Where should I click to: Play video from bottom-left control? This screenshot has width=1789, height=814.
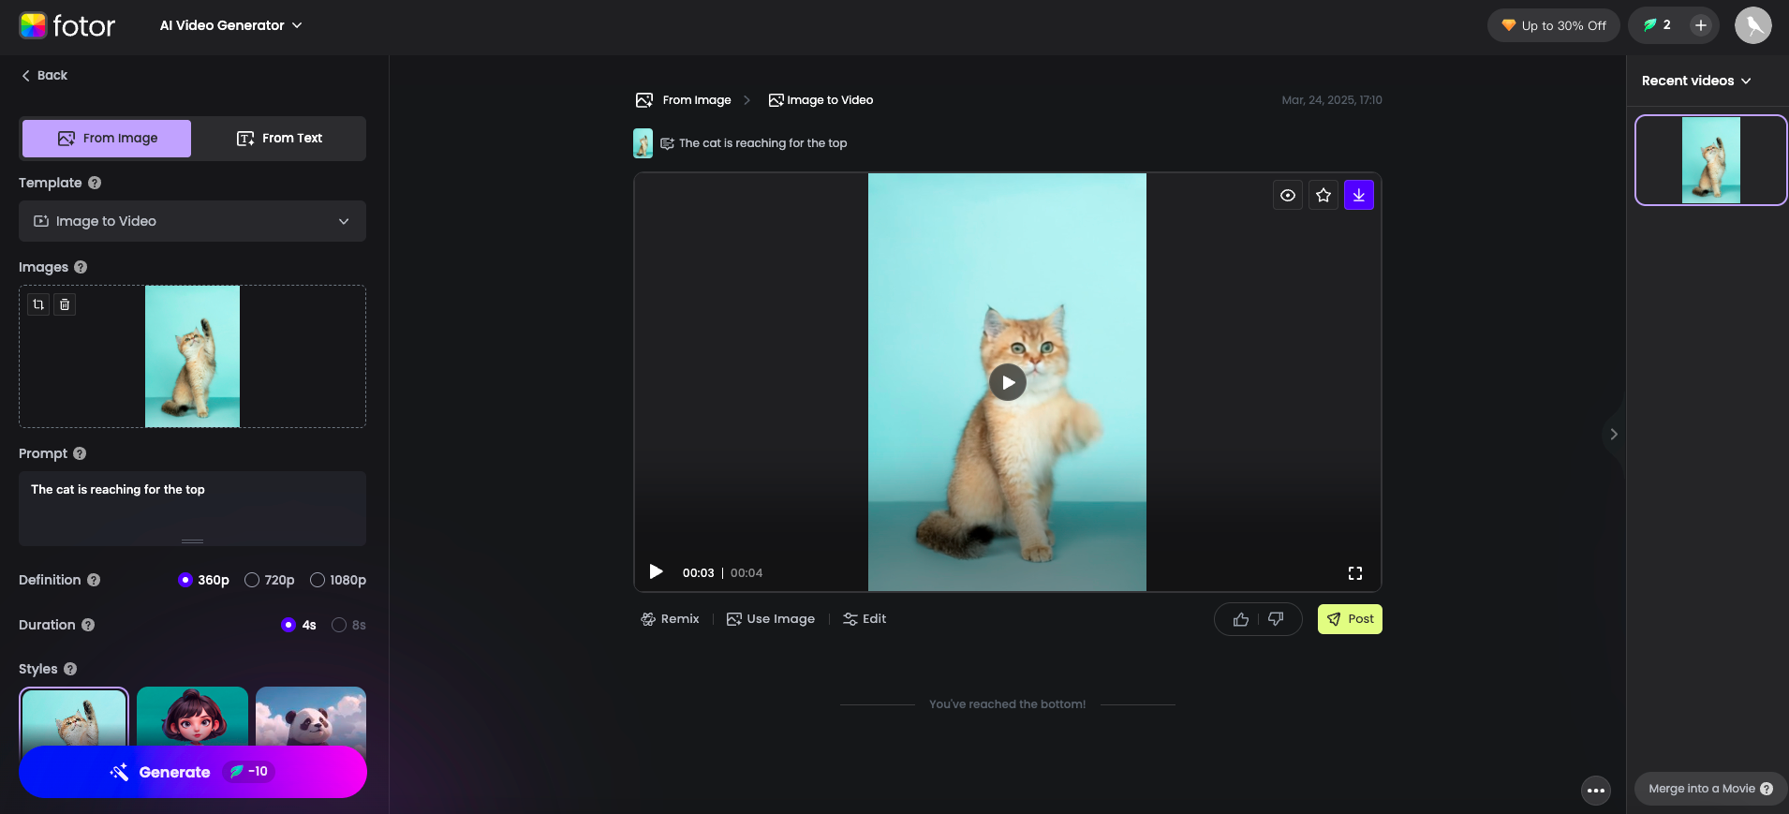(x=656, y=572)
